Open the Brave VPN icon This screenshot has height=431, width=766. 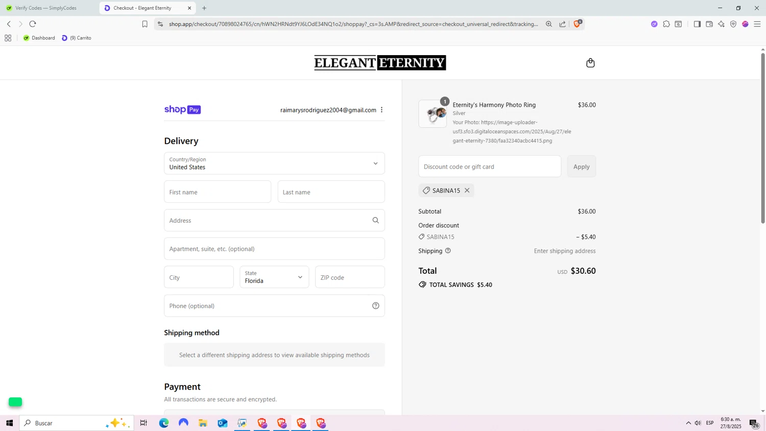point(733,24)
